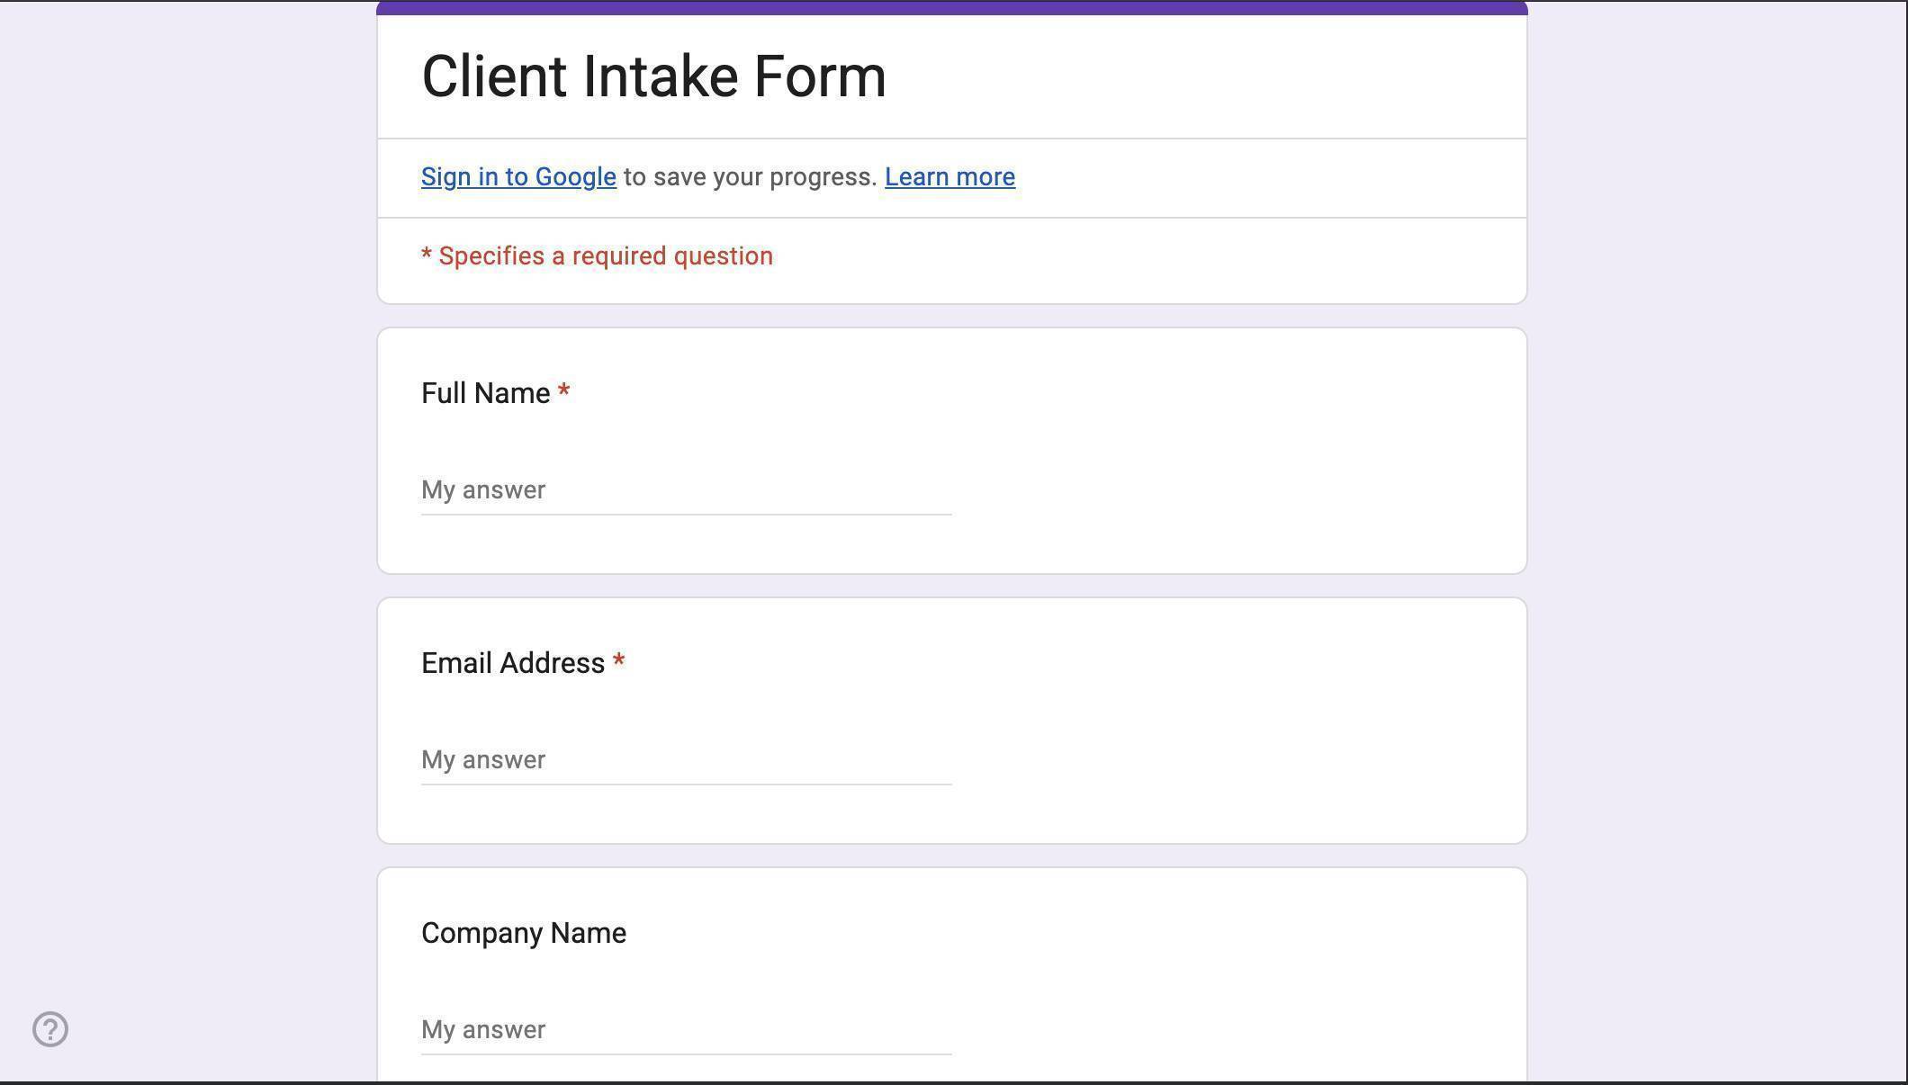Screen dimensions: 1908x1085
Task: Click the My answer placeholder under Full Name
Action: click(482, 489)
